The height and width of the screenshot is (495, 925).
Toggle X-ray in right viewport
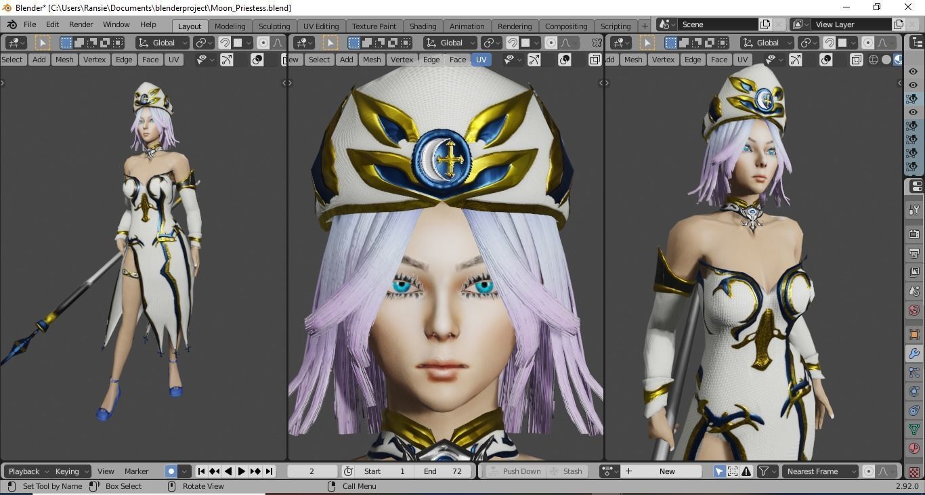(x=857, y=60)
